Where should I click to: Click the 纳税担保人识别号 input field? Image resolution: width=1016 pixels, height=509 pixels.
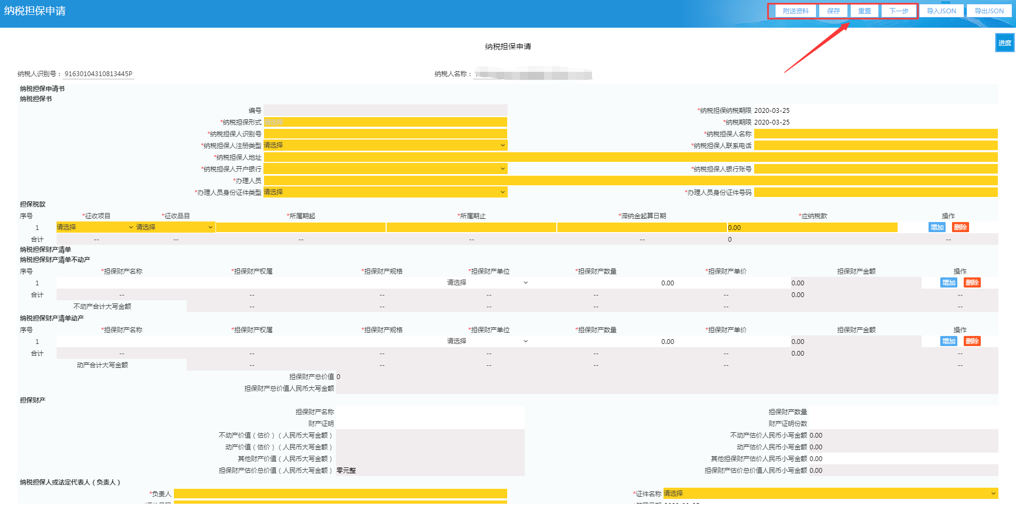(x=385, y=134)
